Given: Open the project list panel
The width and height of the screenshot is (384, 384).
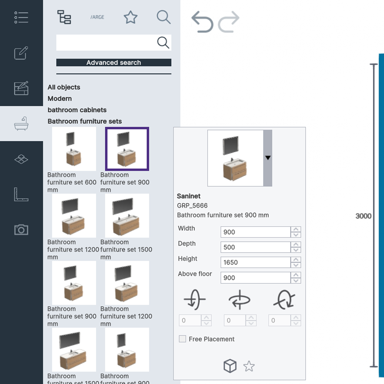Looking at the screenshot, I should (x=21, y=17).
